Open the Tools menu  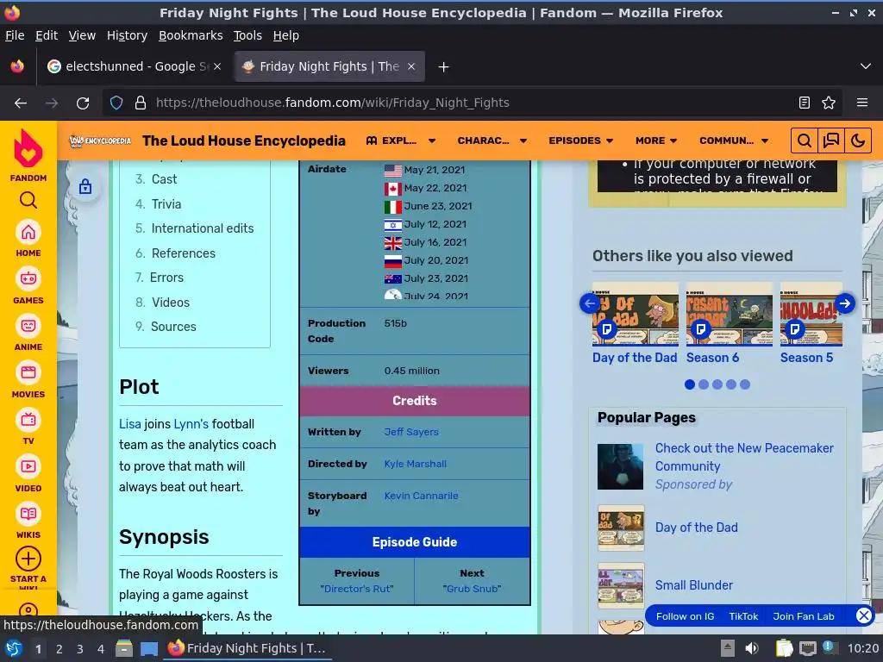pyautogui.click(x=247, y=35)
